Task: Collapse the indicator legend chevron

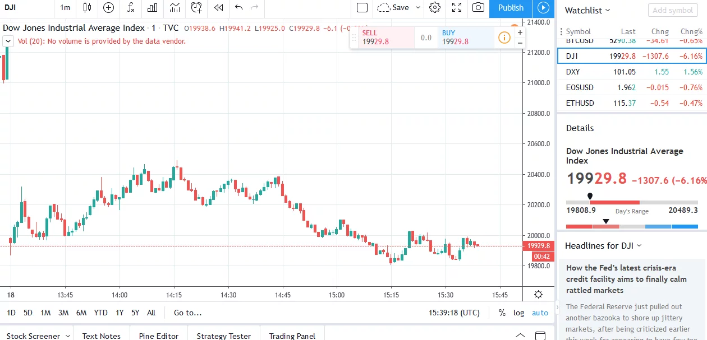Action: (8, 41)
